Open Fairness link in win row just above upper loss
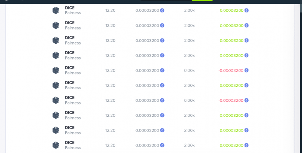The image size is (302, 153). [73, 58]
